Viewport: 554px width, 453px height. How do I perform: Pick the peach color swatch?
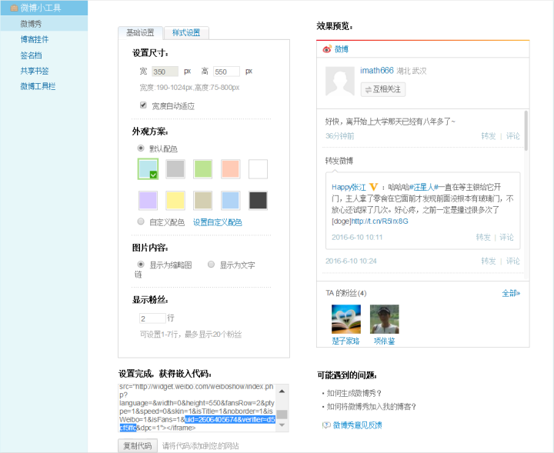coord(230,169)
